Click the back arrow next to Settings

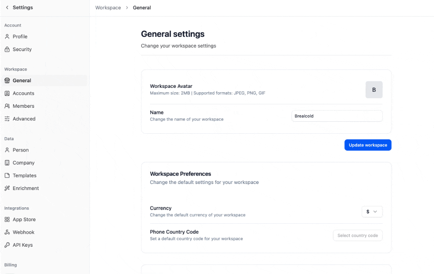(7, 7)
